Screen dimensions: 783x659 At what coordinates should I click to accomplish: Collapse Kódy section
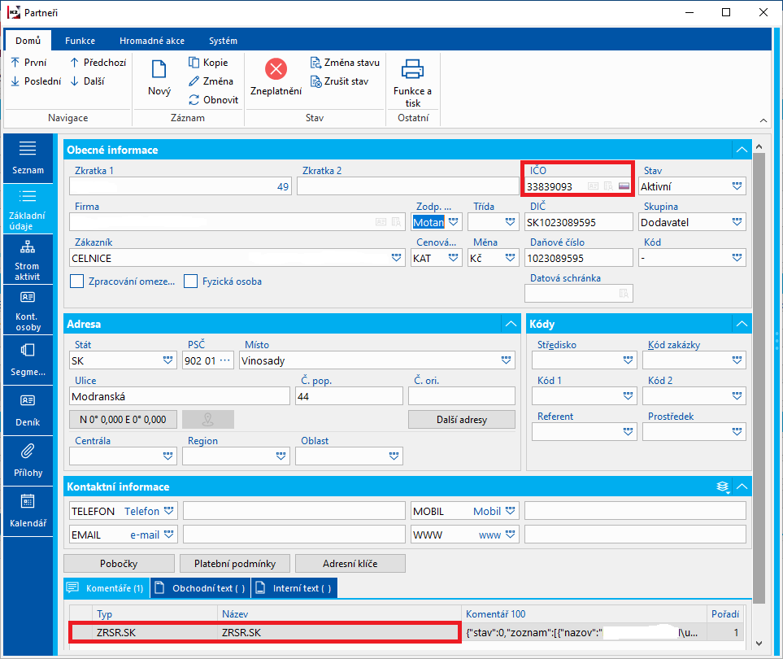pyautogui.click(x=742, y=325)
